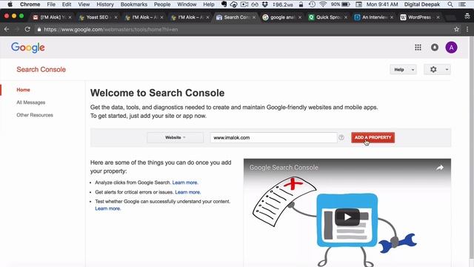Open Learn more about testing content

pyautogui.click(x=107, y=208)
